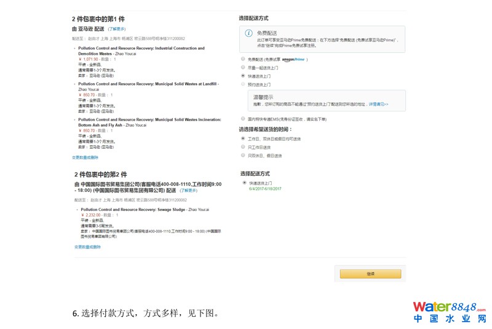Click 变更数量或删除 under first package

click(85, 157)
